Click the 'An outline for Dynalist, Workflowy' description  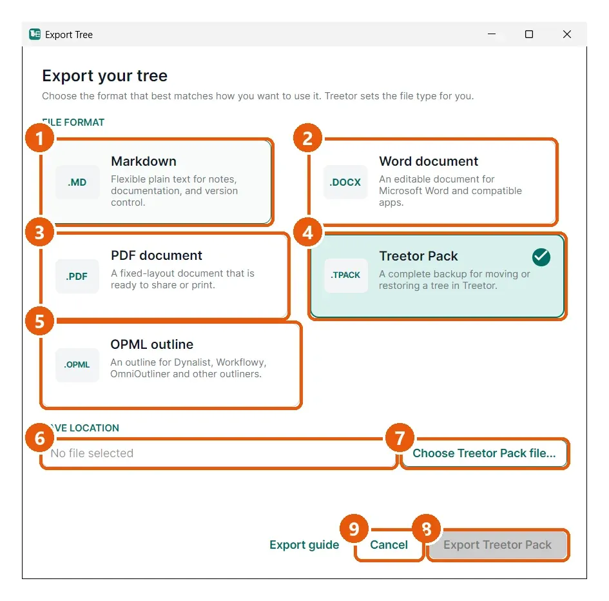(x=188, y=368)
